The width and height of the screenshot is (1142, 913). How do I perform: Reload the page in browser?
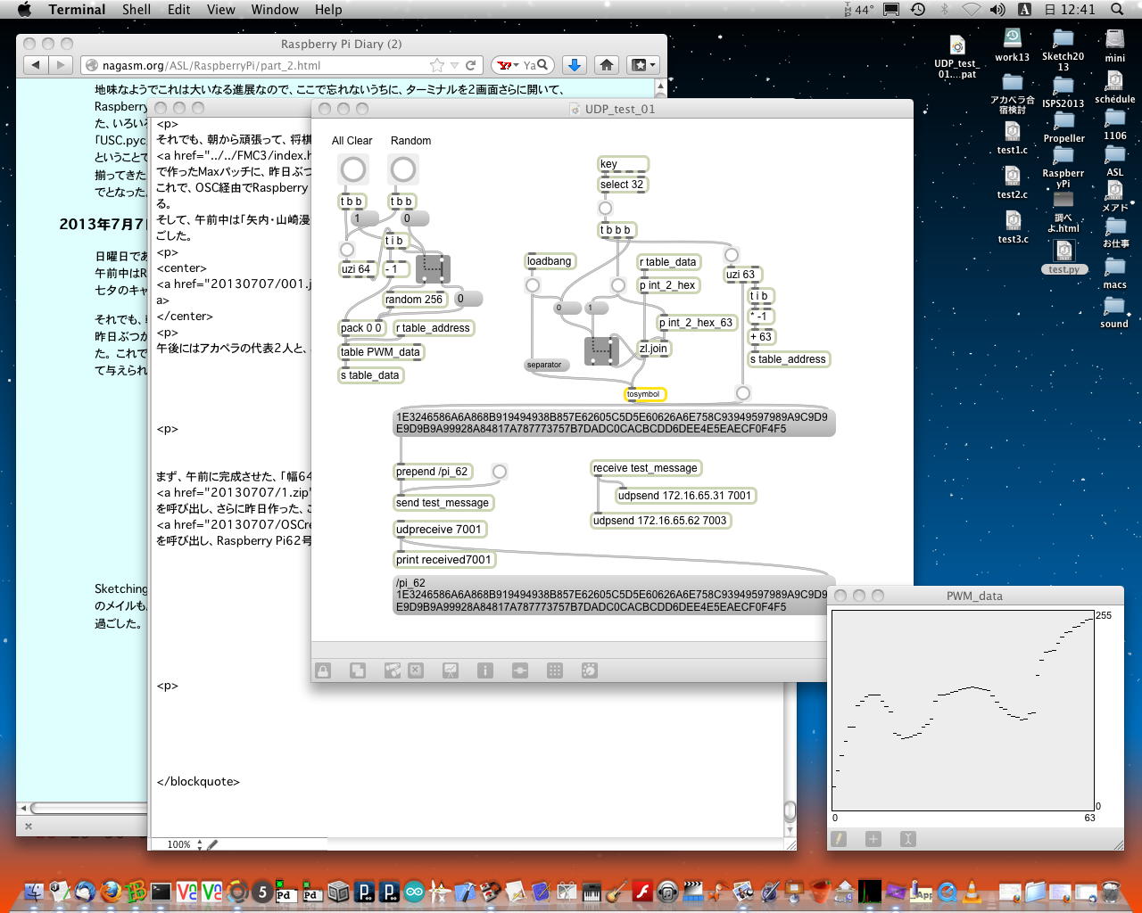click(x=470, y=65)
